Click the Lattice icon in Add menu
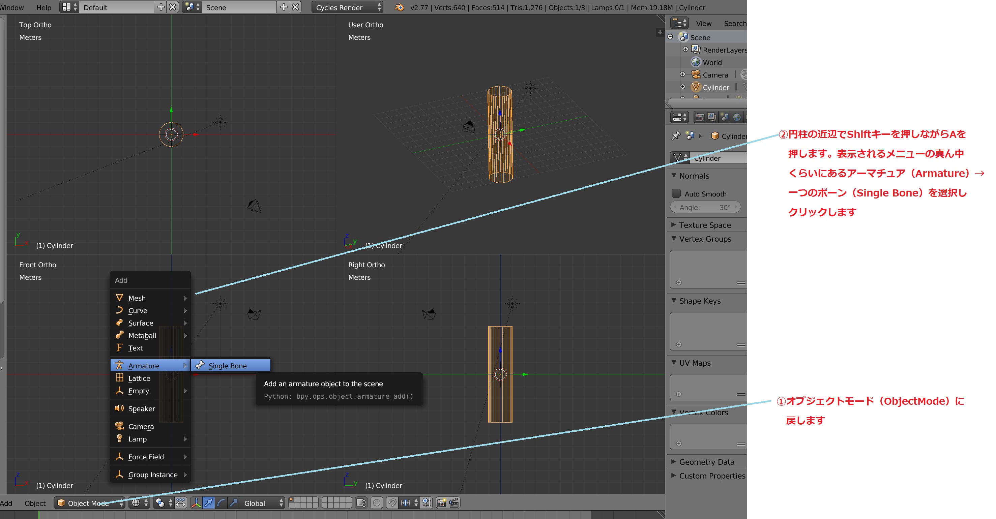Screen dimensions: 996x519 coord(119,377)
